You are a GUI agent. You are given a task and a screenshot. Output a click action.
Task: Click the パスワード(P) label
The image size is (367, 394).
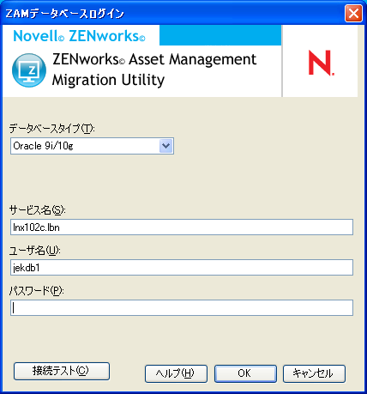pos(37,291)
